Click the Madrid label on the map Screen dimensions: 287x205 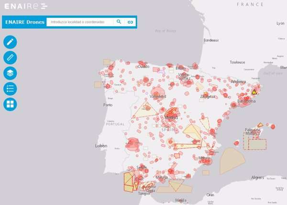coord(171,117)
